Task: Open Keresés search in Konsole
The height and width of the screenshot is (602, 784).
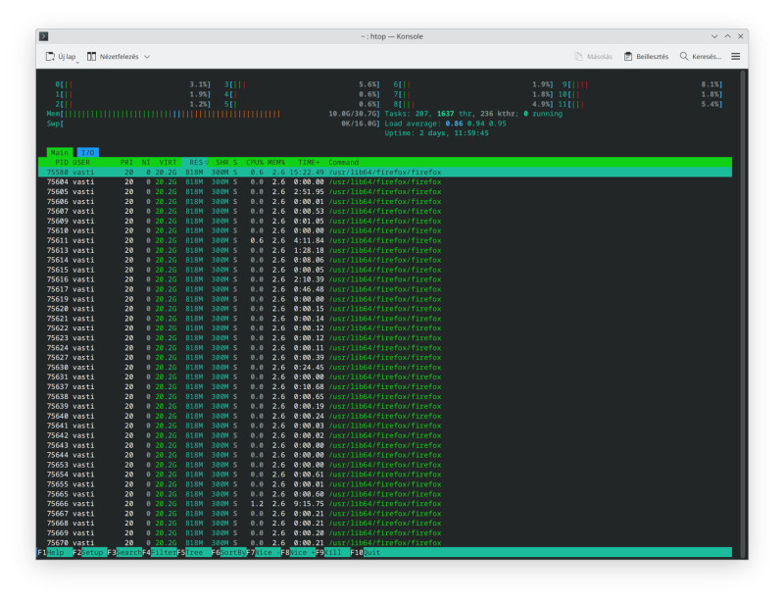Action: (x=701, y=57)
